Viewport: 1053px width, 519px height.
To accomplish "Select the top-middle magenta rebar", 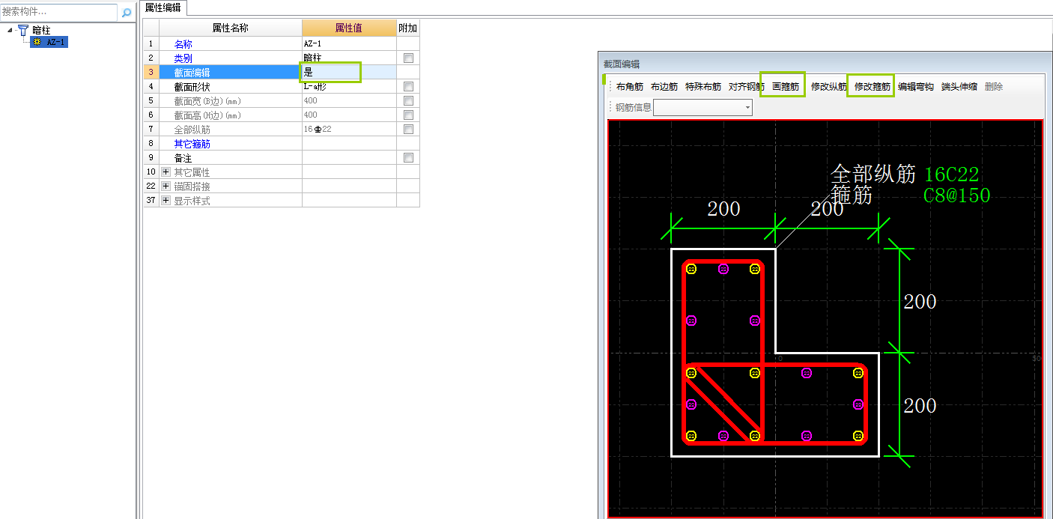I will [x=723, y=269].
